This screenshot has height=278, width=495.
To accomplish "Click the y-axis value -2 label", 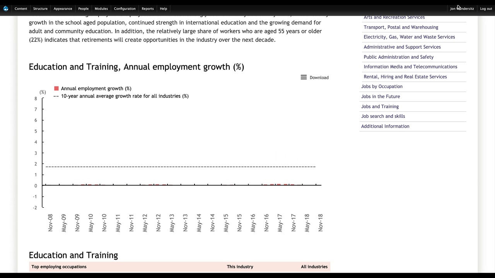I will [x=35, y=208].
